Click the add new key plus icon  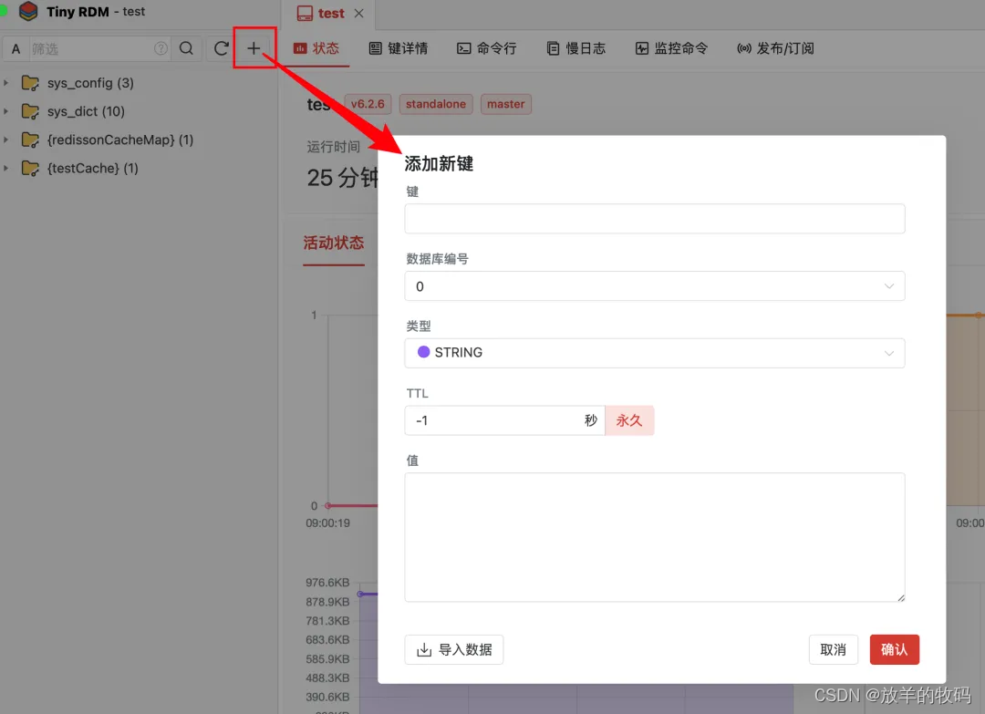point(254,48)
